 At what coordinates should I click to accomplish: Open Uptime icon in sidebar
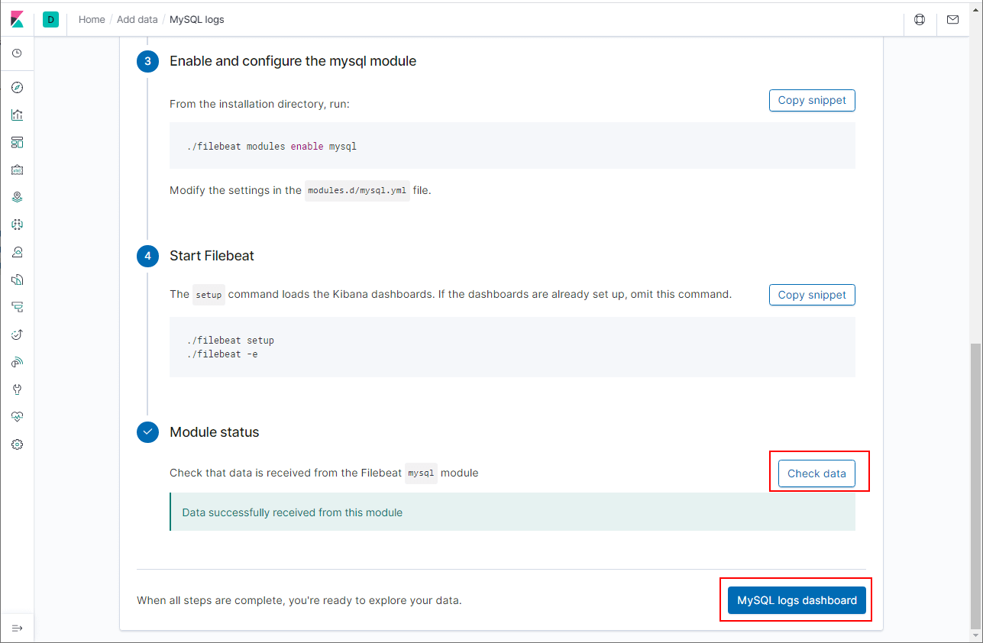click(18, 334)
